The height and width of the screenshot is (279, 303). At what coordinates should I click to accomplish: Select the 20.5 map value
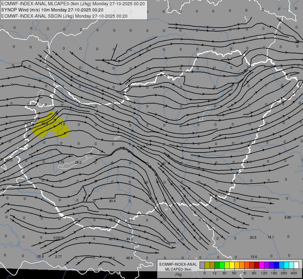click(253, 237)
